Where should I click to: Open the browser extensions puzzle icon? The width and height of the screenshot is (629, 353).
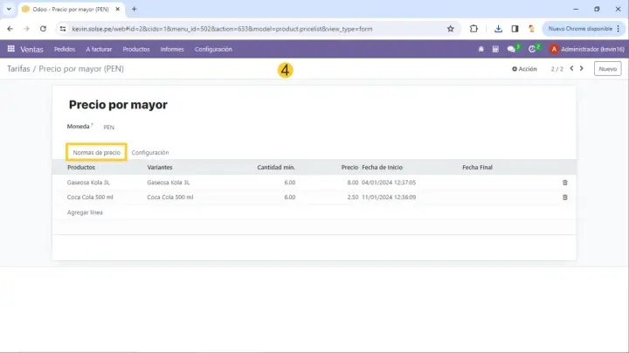click(474, 28)
